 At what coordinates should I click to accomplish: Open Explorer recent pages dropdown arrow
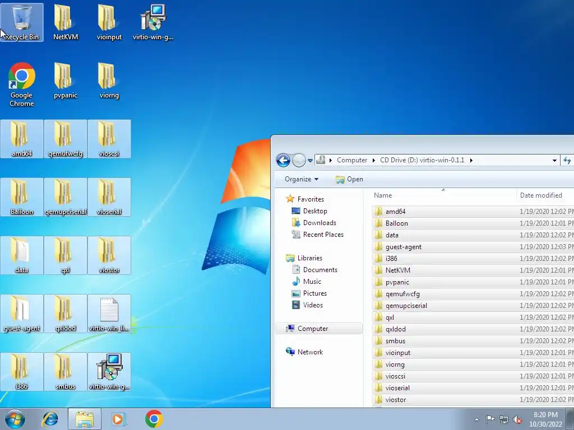click(x=310, y=161)
